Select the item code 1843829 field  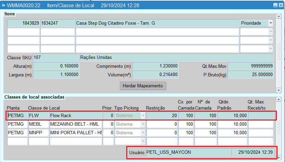click(x=23, y=23)
